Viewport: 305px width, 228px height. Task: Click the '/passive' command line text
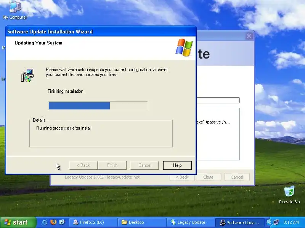213,122
